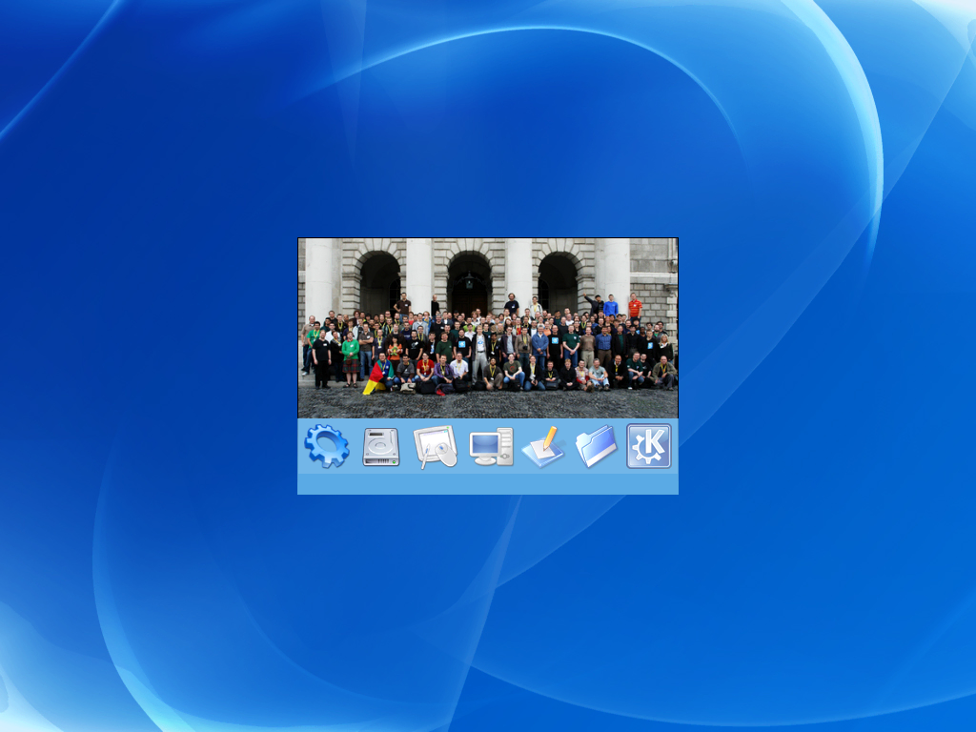Click the pencil and notepad icon
976x732 pixels.
pos(543,446)
